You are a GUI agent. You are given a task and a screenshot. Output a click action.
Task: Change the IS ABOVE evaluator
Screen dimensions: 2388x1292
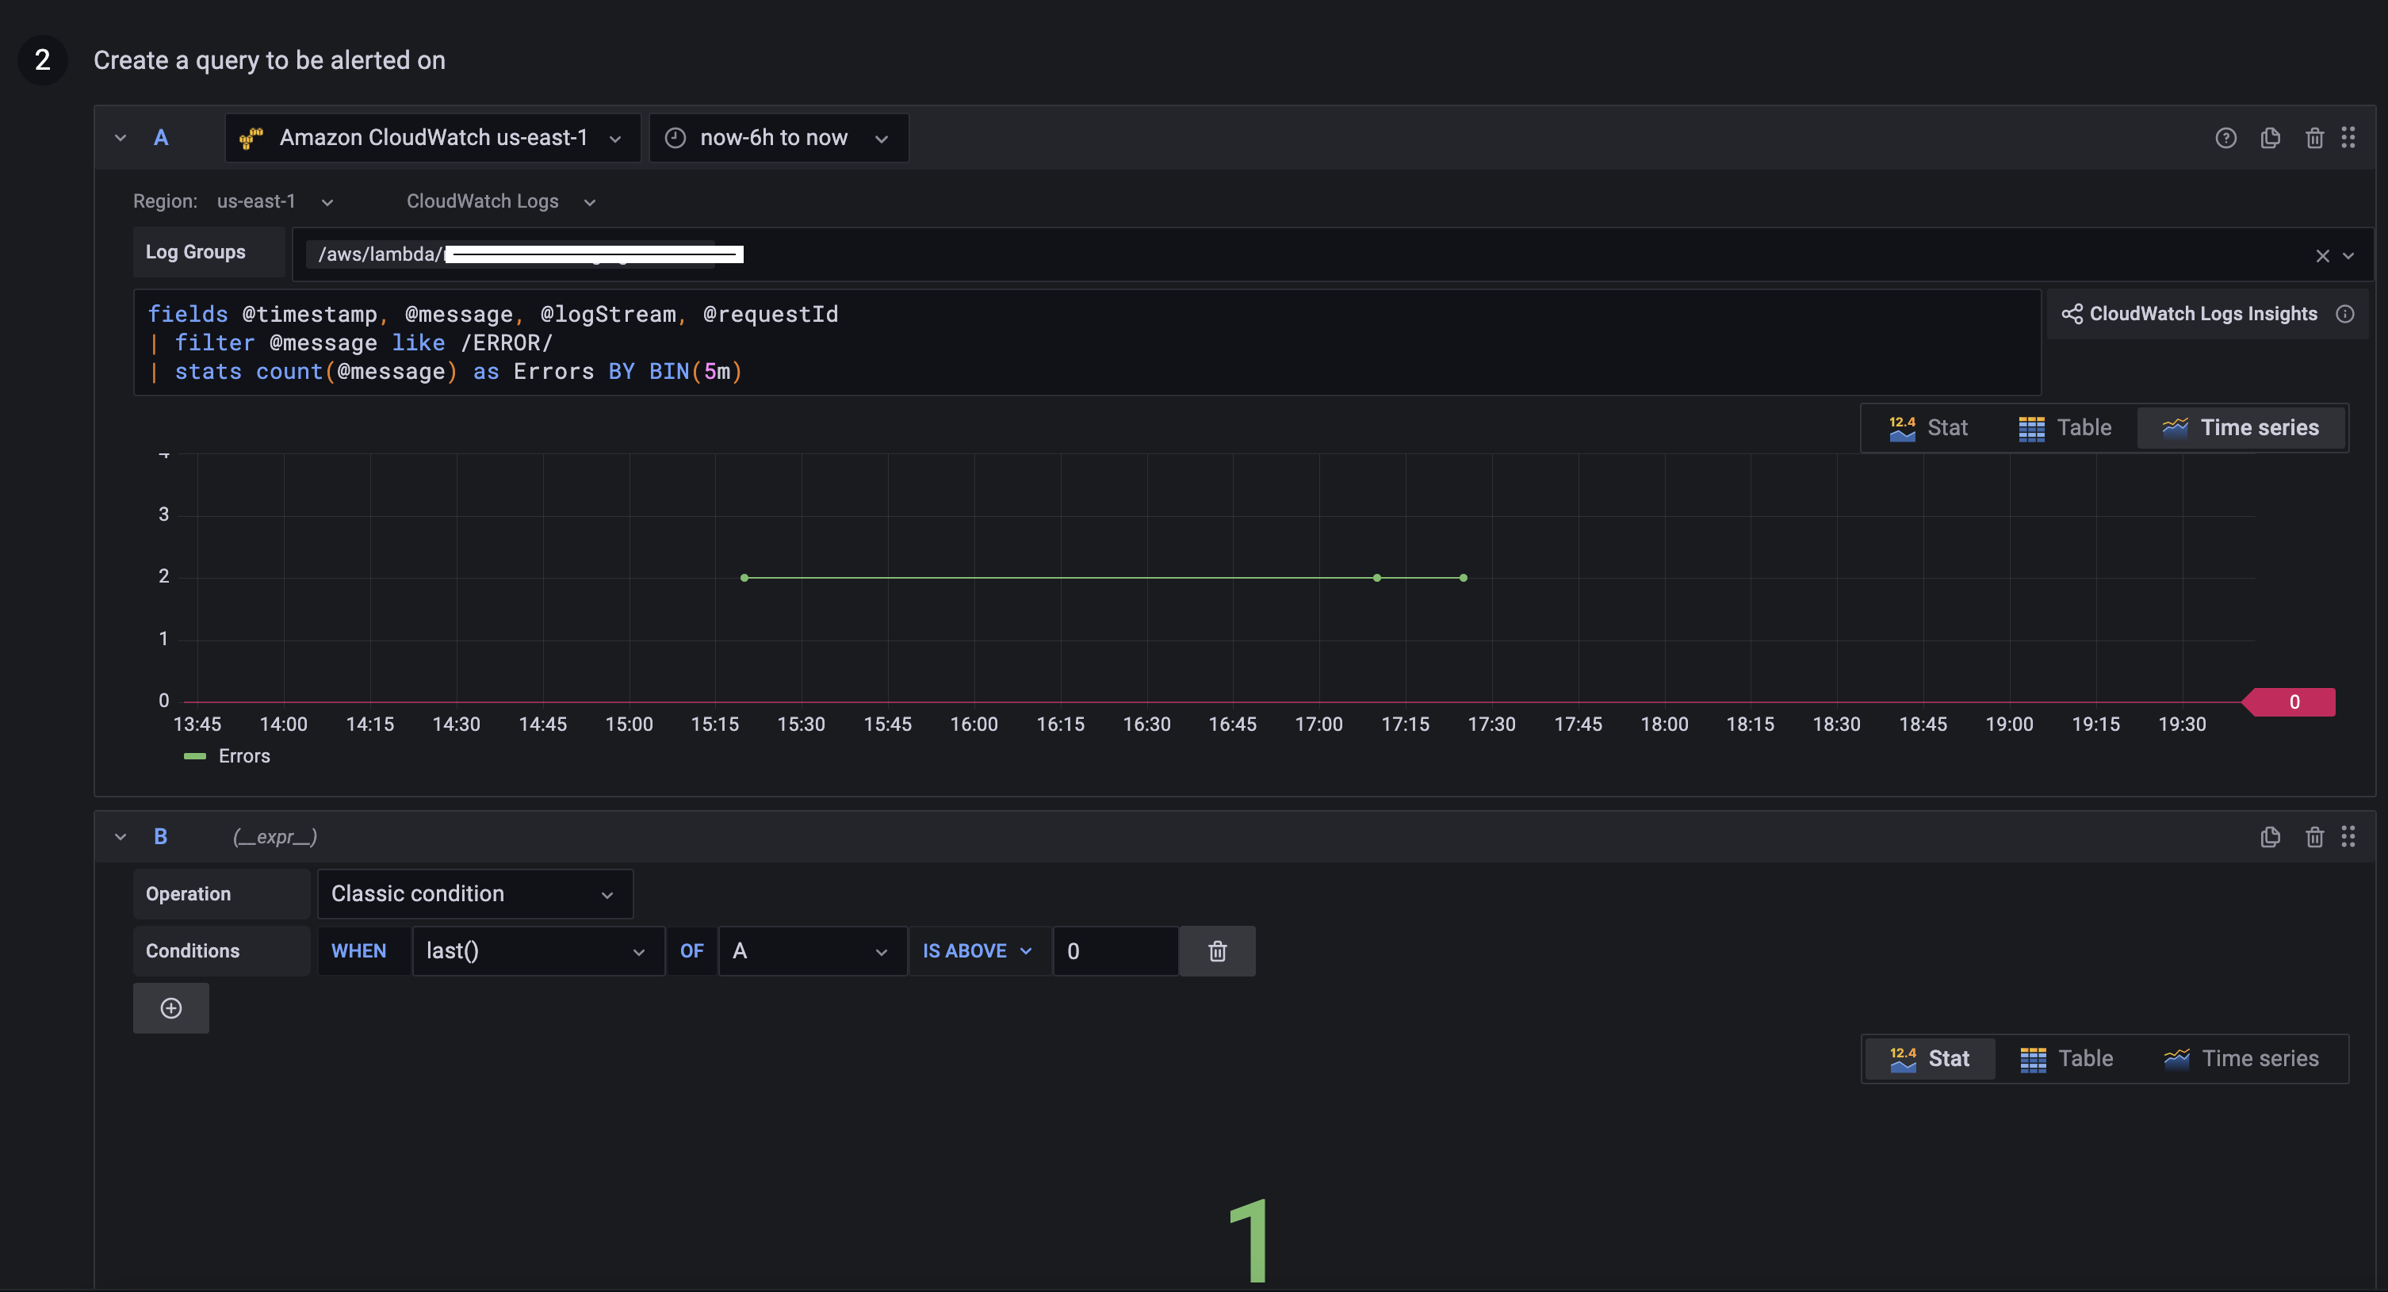978,951
